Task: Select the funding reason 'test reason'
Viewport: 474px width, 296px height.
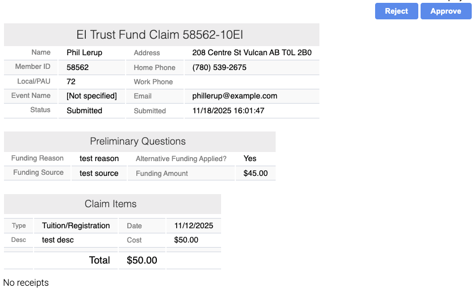Action: [99, 159]
